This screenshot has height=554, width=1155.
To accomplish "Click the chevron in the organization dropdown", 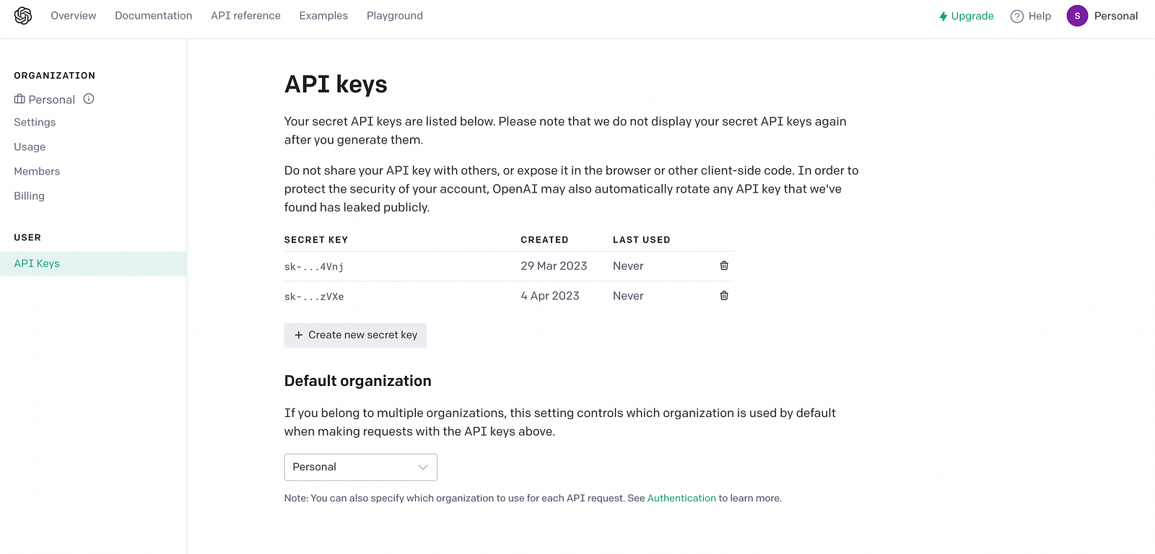I will click(423, 467).
